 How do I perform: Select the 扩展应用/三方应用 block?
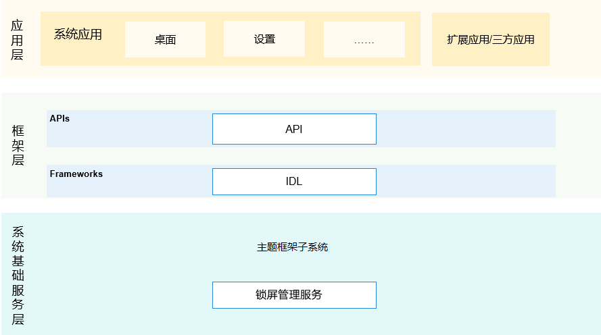(x=490, y=39)
